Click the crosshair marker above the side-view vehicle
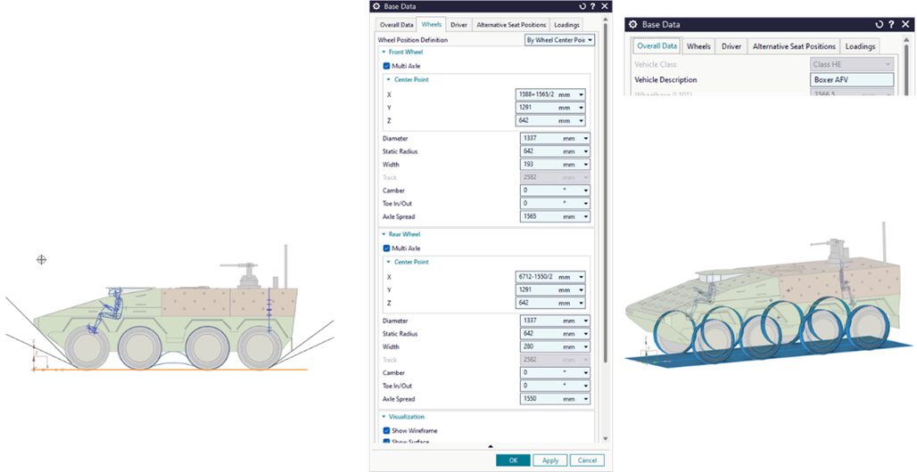917x472 pixels. [x=41, y=259]
